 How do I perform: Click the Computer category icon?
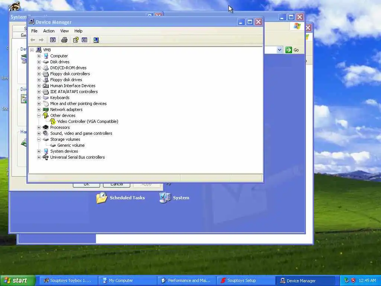click(46, 56)
